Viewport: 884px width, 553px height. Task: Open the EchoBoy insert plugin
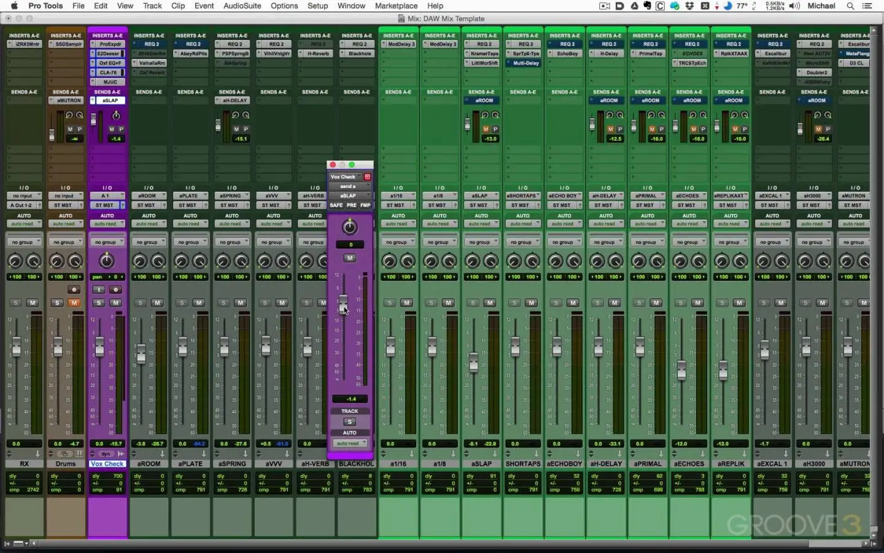tap(567, 53)
